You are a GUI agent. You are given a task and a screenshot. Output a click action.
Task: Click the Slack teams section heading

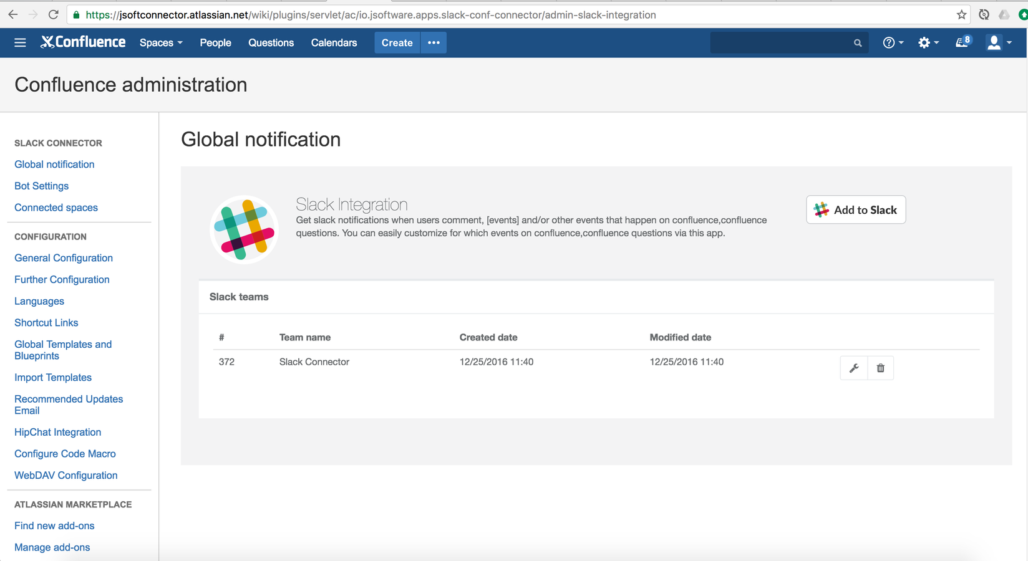[239, 297]
